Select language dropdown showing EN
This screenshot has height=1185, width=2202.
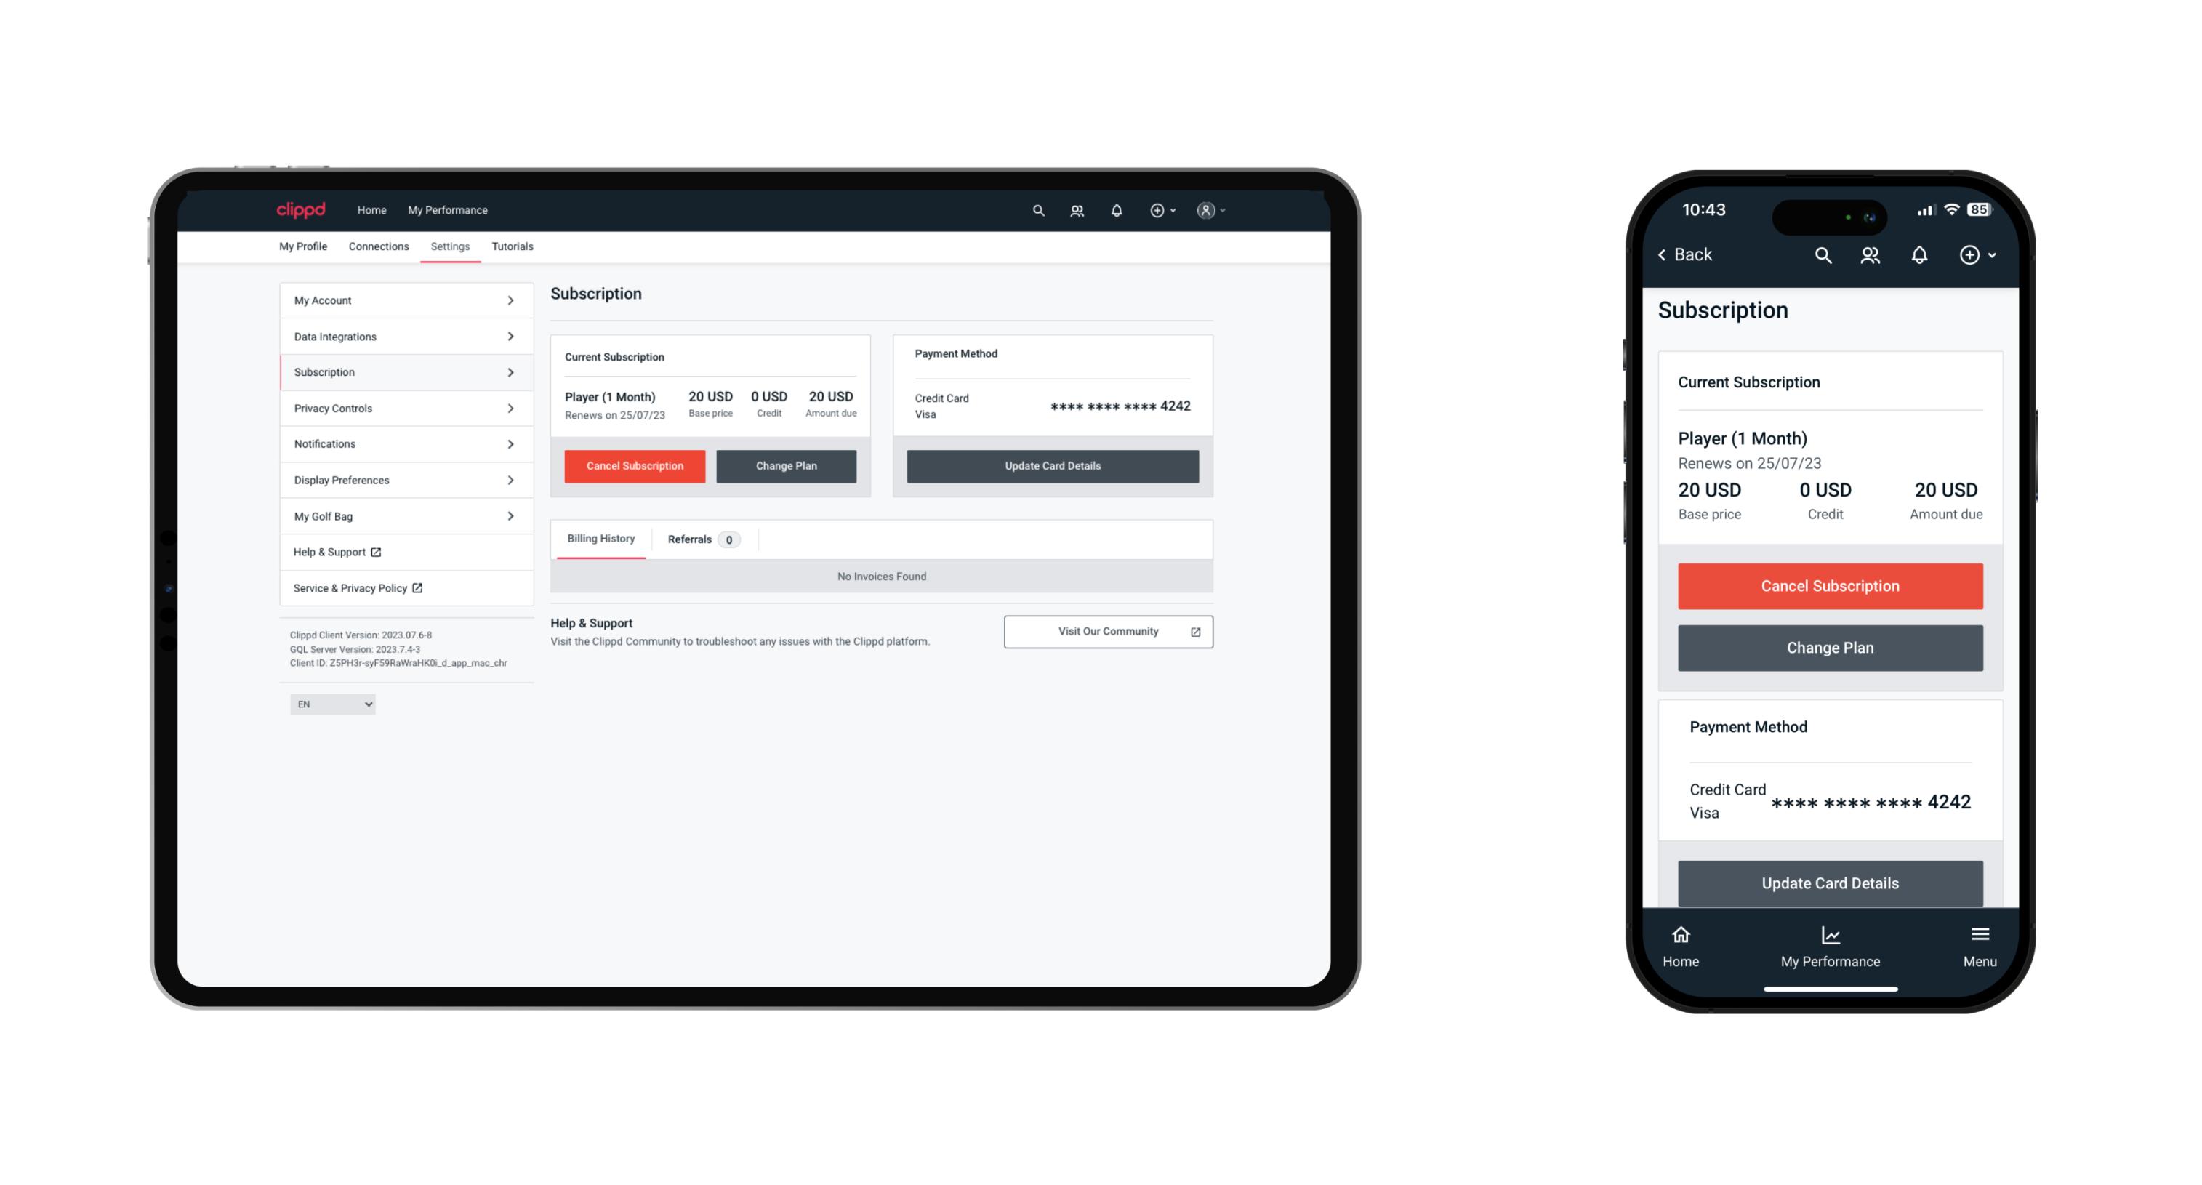point(330,704)
